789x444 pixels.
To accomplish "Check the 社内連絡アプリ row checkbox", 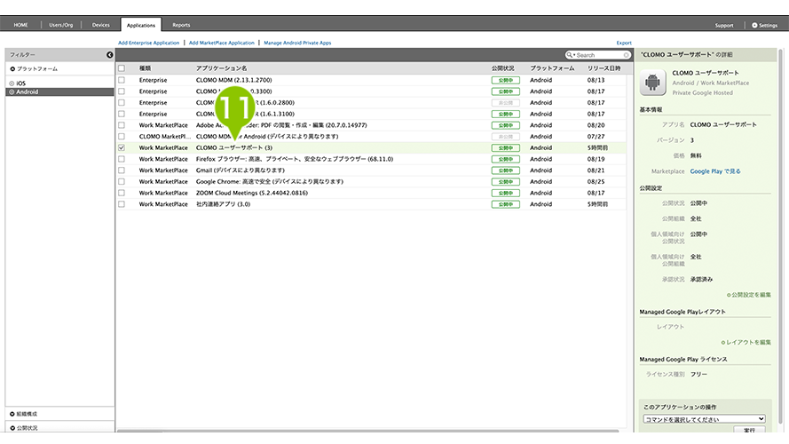I will (x=122, y=204).
